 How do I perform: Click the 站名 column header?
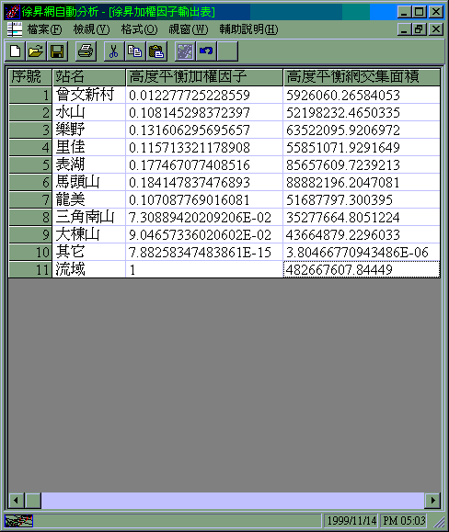tap(89, 77)
